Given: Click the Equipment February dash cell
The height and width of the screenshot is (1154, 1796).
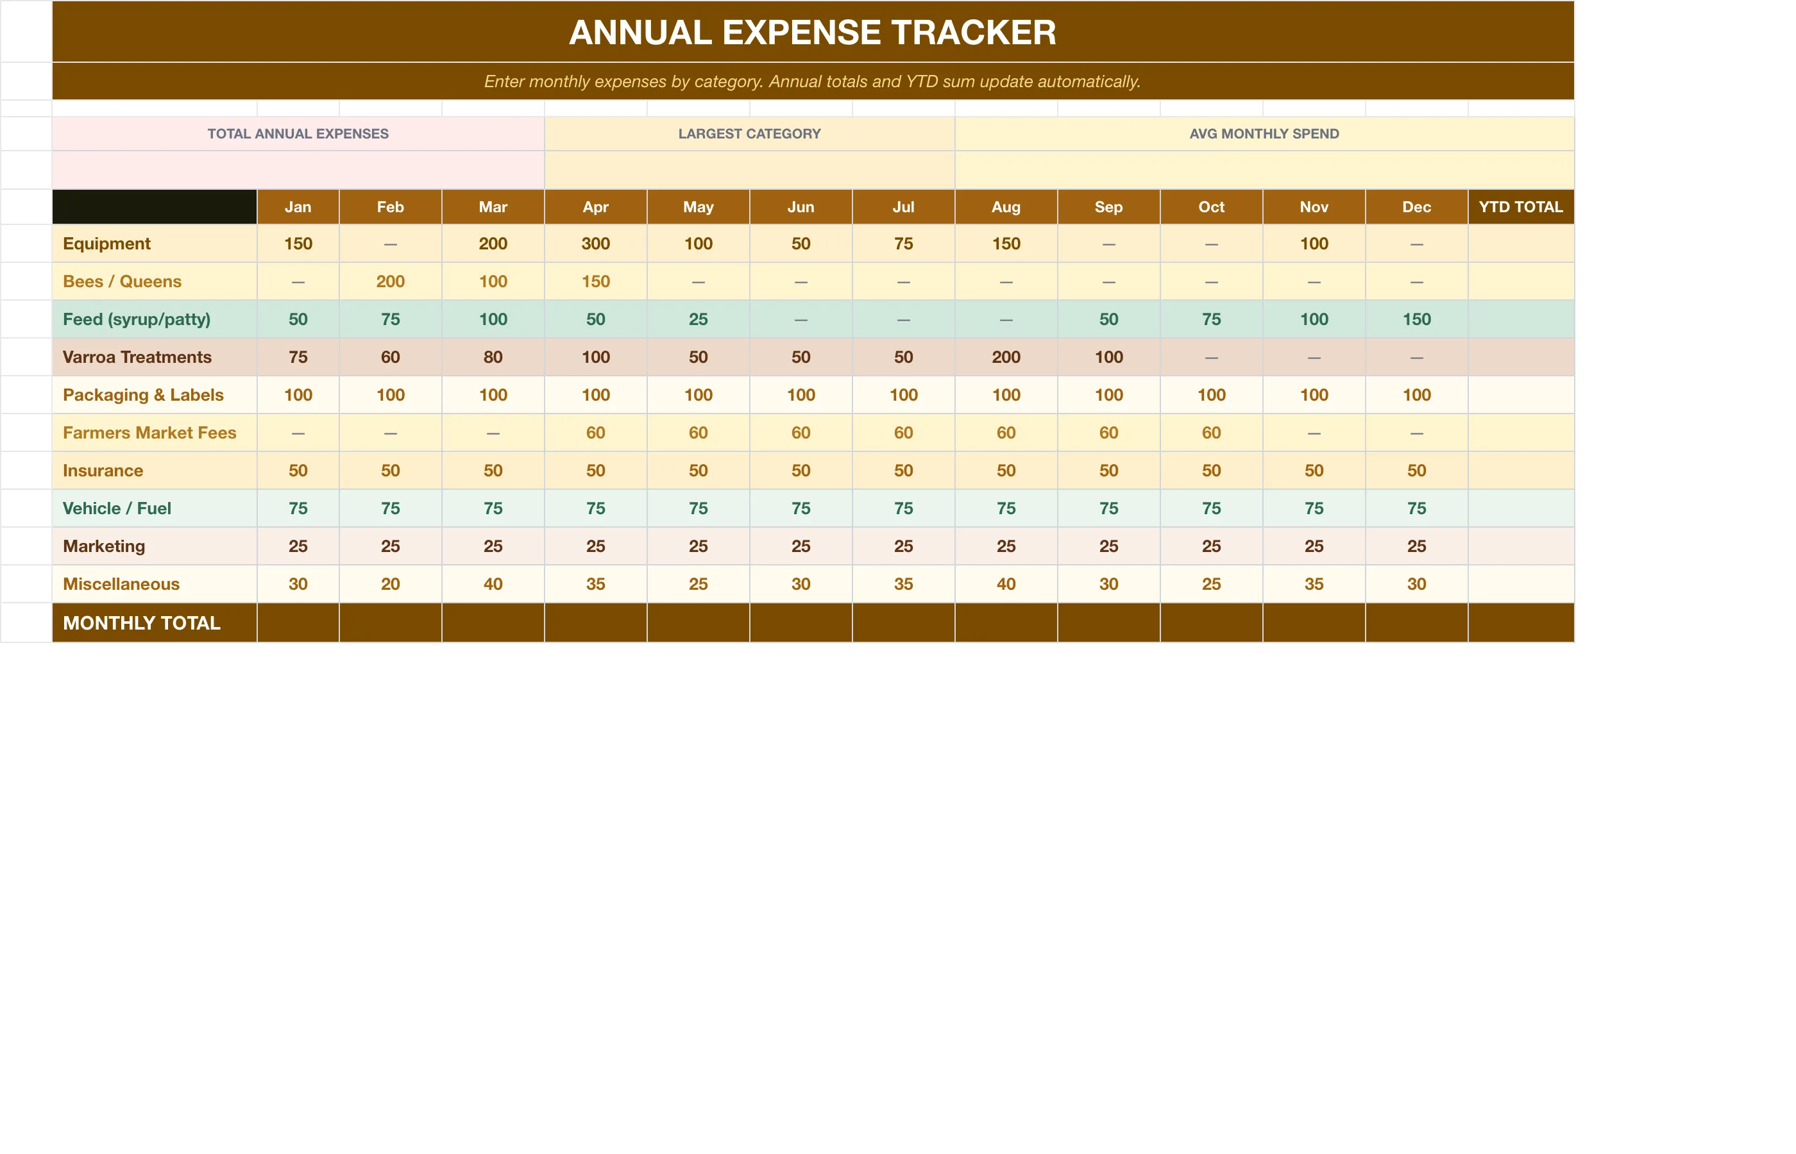Looking at the screenshot, I should pos(390,244).
